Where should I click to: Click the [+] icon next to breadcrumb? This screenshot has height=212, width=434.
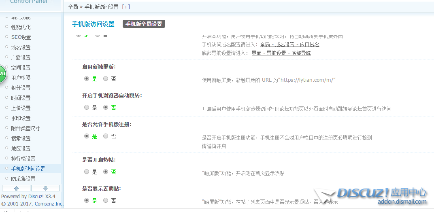(126, 7)
